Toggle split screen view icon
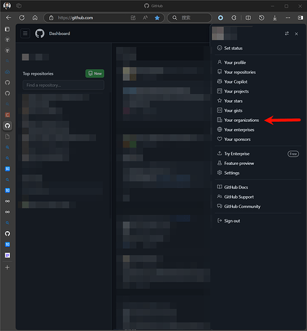 (x=248, y=18)
